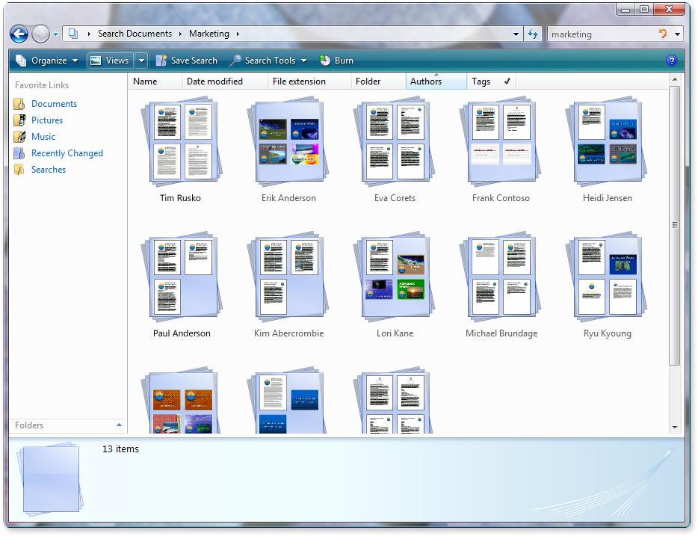Click the Date modified column header
698x536 pixels.
coord(214,81)
